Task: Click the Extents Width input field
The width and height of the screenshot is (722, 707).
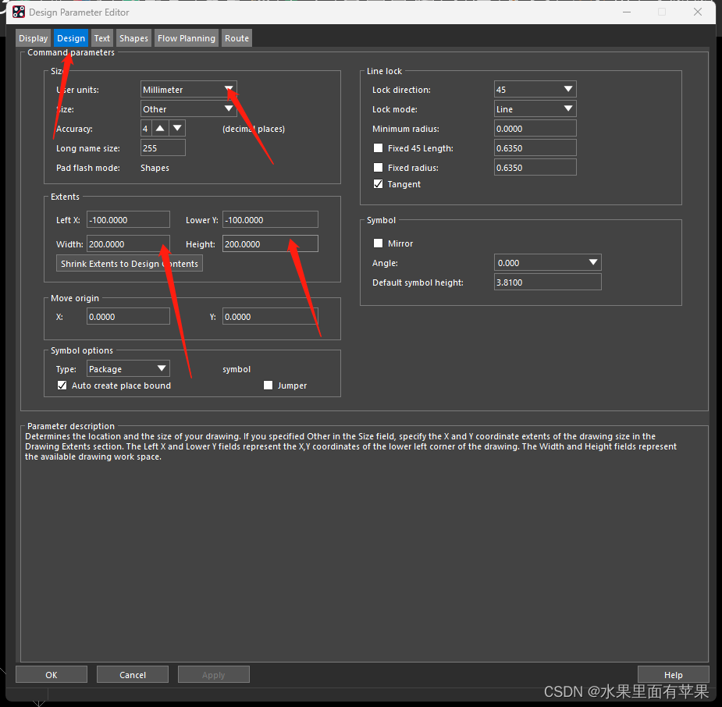Action: click(128, 244)
